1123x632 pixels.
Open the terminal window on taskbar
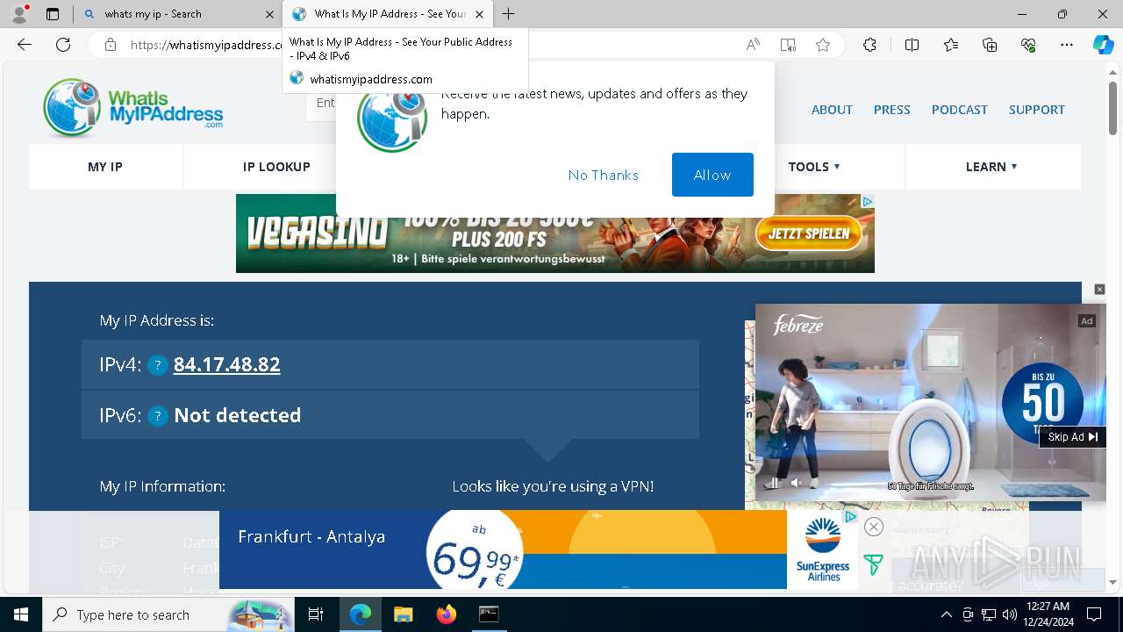tap(489, 614)
